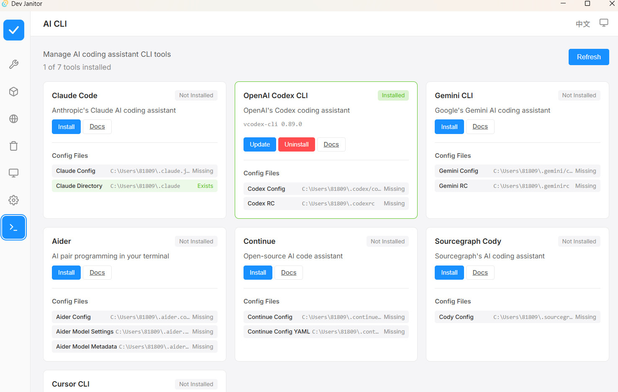Viewport: 618px width, 392px height.
Task: Uninstall OpenAI Codex CLI
Action: click(x=297, y=144)
